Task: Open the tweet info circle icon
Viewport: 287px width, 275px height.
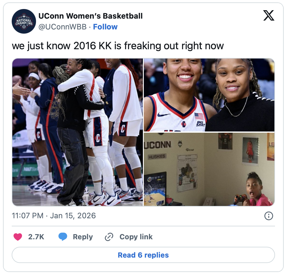Action: [x=268, y=216]
